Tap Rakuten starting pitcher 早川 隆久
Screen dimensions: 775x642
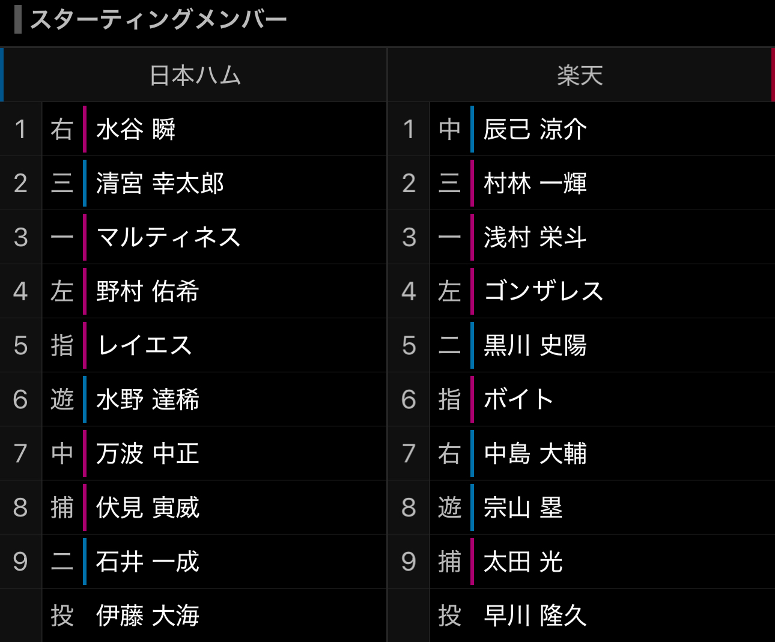tap(535, 616)
